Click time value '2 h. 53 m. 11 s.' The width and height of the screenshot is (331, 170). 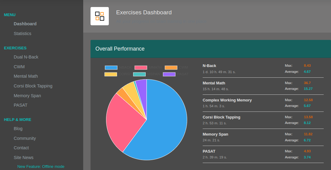click(x=215, y=123)
